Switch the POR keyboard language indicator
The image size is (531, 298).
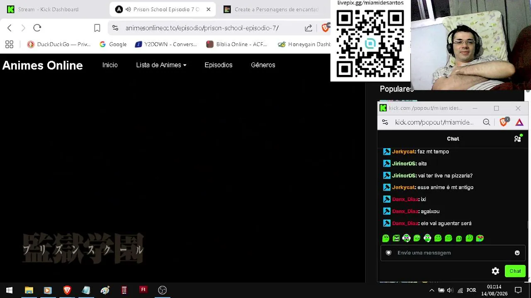coord(471,290)
